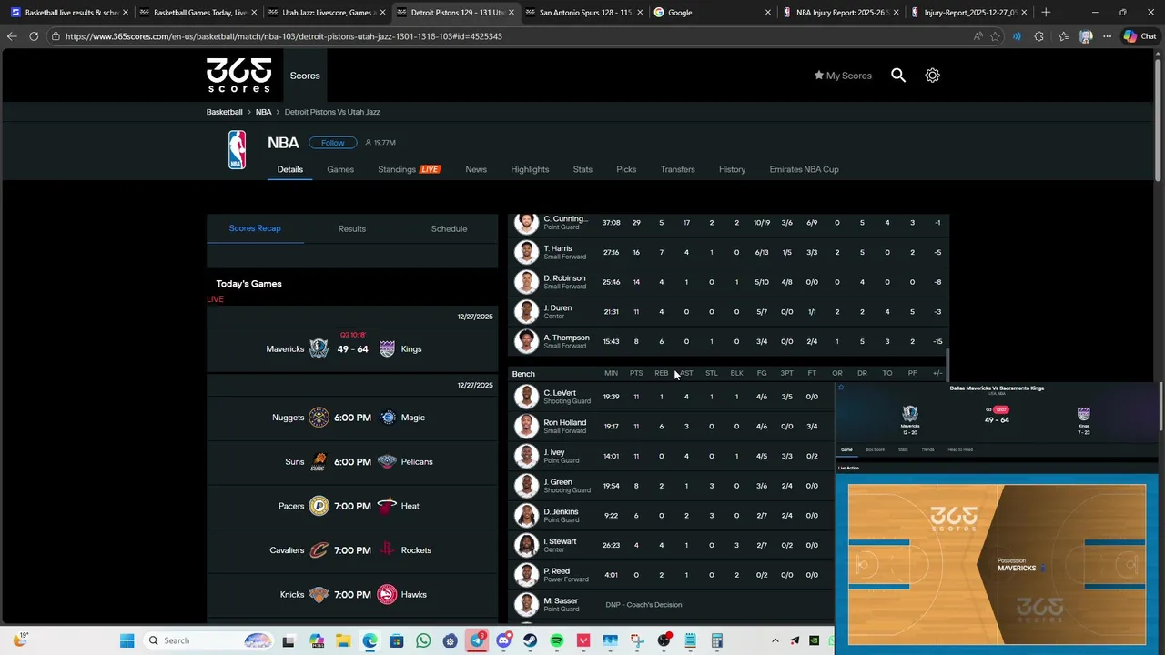Select the Details tab
This screenshot has height=655, width=1165.
coord(290,169)
